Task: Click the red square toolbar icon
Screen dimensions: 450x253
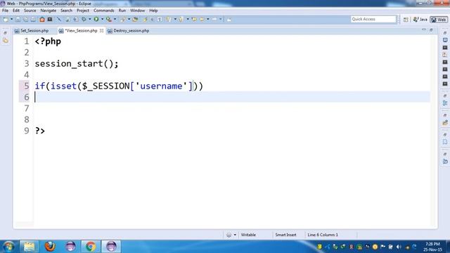Action: 42,20
